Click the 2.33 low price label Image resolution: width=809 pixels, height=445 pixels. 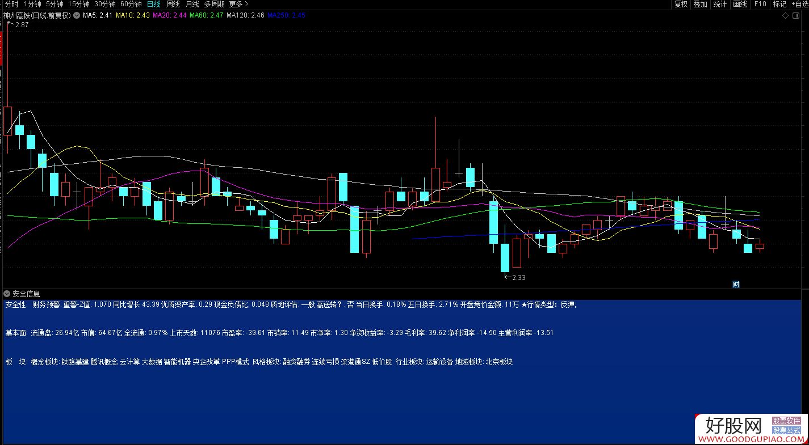(x=519, y=278)
